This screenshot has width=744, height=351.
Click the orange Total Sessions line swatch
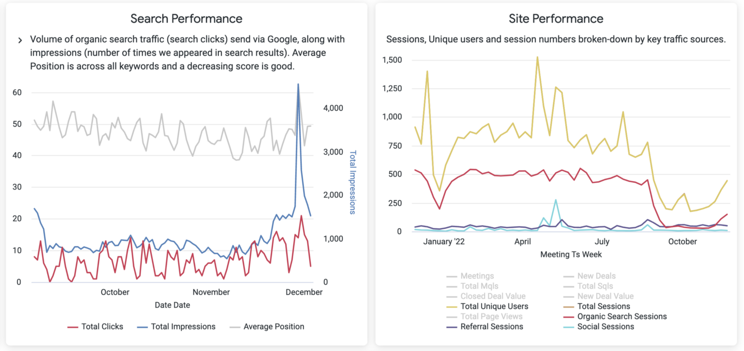[568, 307]
